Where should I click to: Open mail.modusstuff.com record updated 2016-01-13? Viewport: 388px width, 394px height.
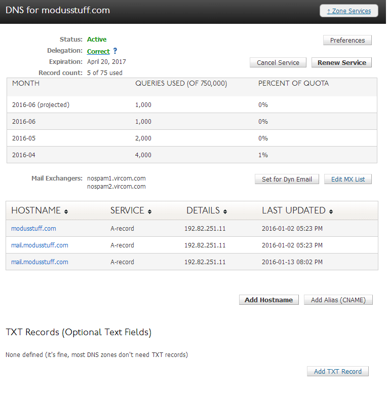click(x=40, y=262)
